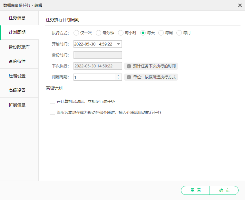245x200 pixels.
Task: Select the 仅一次 radio option
Action: [76, 33]
